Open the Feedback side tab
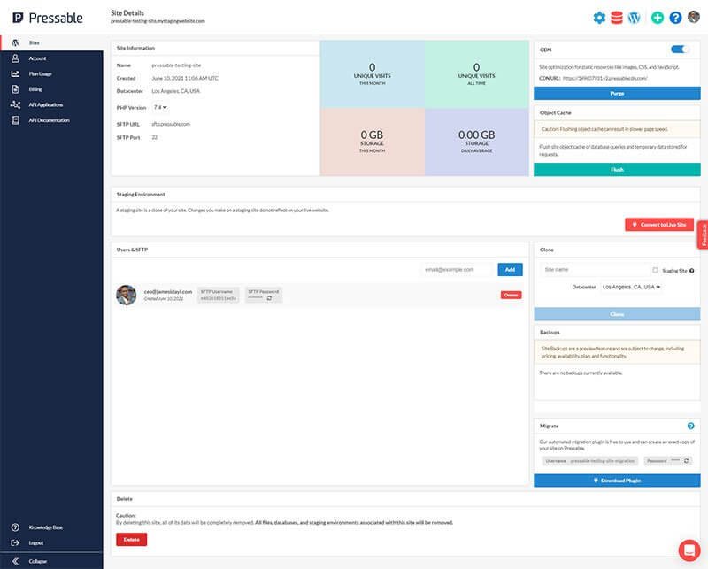 click(x=703, y=235)
